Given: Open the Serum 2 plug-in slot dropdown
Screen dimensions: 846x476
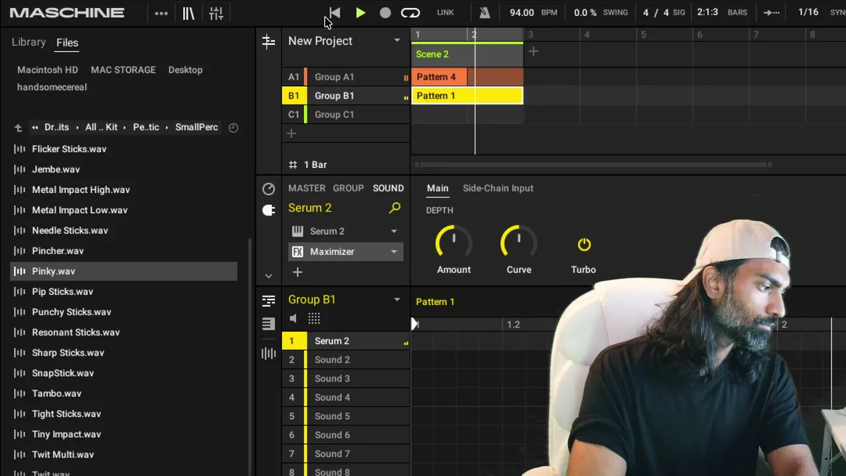Looking at the screenshot, I should 394,231.
